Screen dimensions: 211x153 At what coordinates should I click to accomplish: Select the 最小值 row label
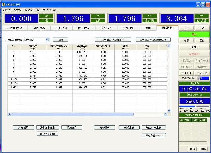[x=14, y=83]
